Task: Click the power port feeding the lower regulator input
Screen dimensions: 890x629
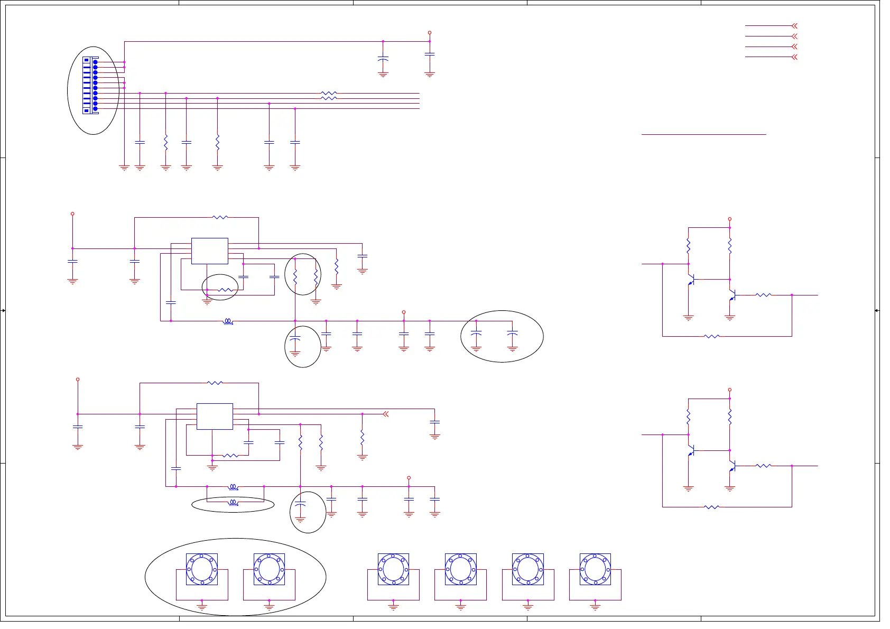Action: point(78,380)
